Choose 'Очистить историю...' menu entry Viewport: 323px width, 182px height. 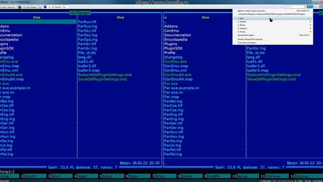(273, 42)
